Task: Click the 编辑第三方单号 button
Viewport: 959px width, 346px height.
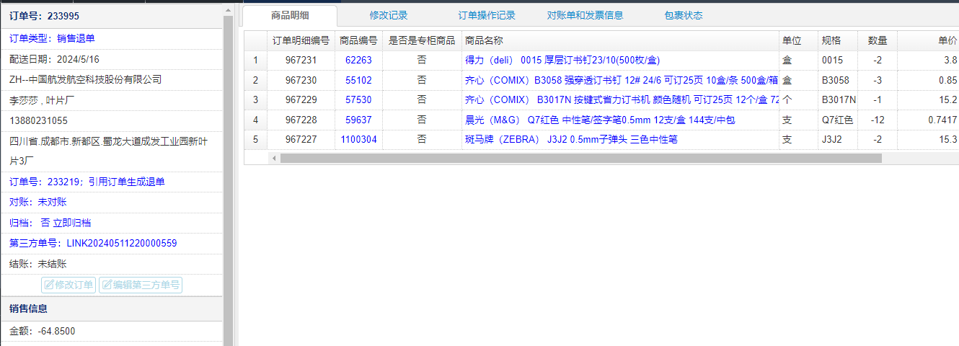Action: [141, 285]
